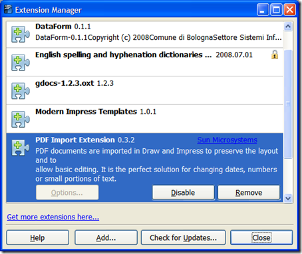Click the Extension Manager title bar icon

(8, 9)
